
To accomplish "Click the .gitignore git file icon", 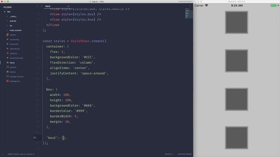I will click(x=7, y=53).
